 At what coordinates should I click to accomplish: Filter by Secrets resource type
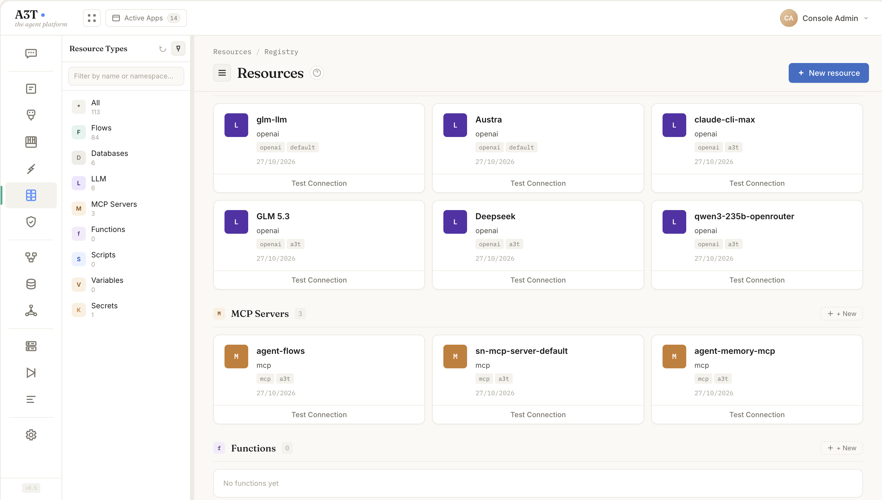[x=126, y=310]
